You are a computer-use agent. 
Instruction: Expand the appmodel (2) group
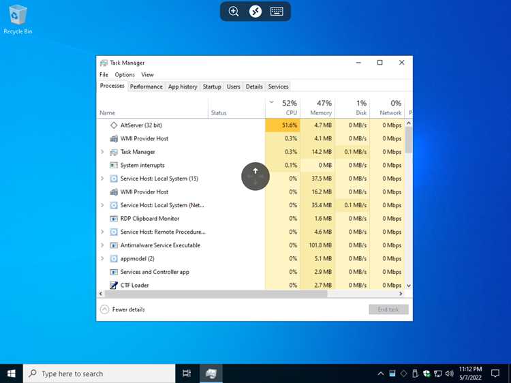click(x=102, y=259)
